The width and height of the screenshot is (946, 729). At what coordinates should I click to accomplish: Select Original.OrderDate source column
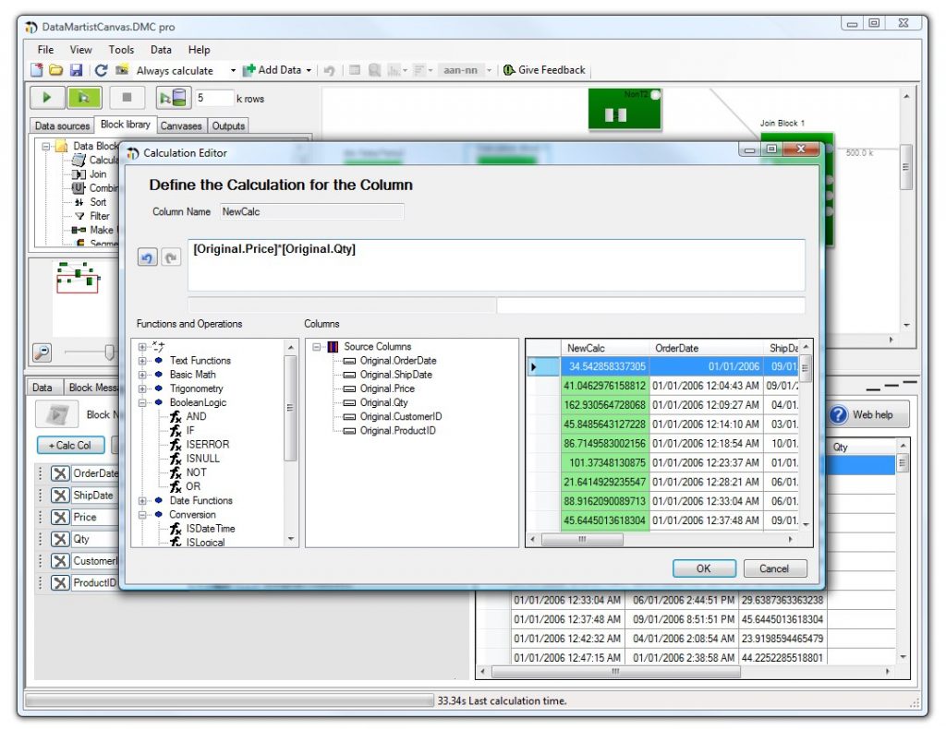[x=397, y=360]
